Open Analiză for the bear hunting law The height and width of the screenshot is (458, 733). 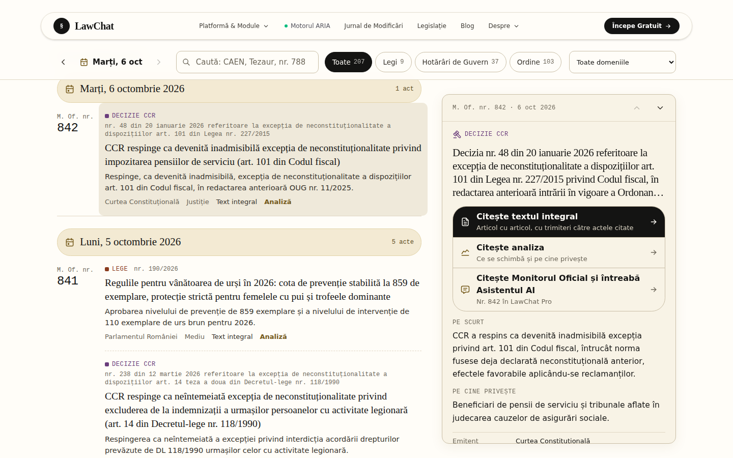pos(273,337)
